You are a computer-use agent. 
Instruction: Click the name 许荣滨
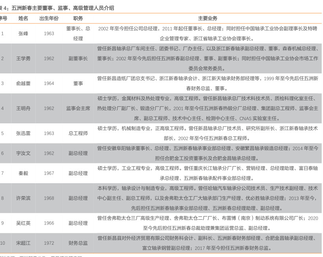point(23,198)
